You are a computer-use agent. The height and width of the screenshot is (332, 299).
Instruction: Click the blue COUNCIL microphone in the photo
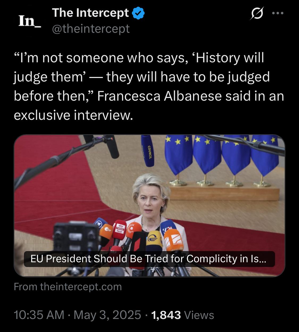(148, 150)
